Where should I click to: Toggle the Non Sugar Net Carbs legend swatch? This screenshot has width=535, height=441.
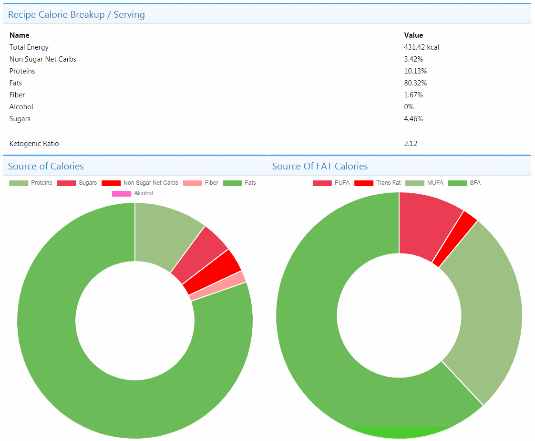[x=111, y=183]
